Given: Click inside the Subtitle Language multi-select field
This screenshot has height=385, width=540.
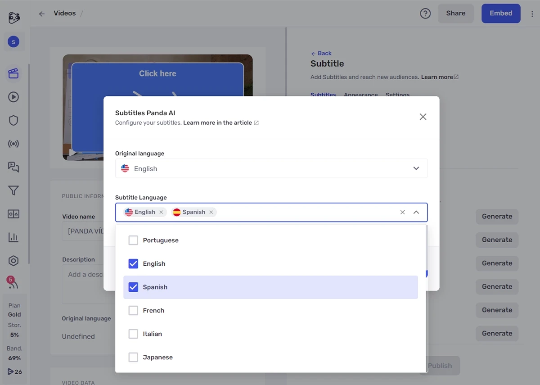Looking at the screenshot, I should (x=271, y=212).
